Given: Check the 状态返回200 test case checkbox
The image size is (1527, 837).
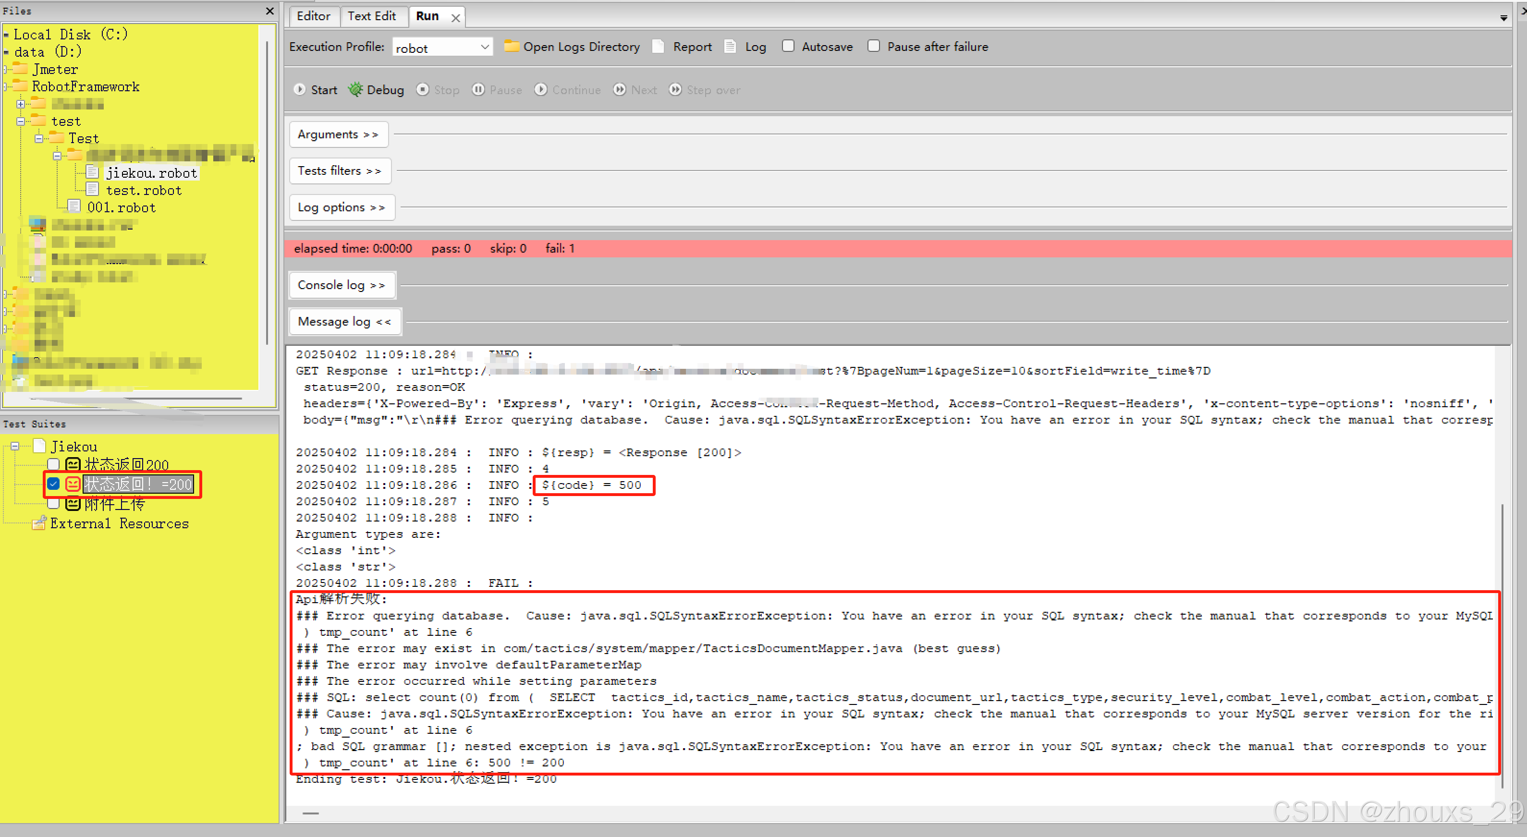Looking at the screenshot, I should tap(53, 464).
